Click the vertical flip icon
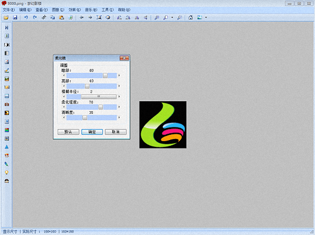315x235 pixels. coord(145,17)
